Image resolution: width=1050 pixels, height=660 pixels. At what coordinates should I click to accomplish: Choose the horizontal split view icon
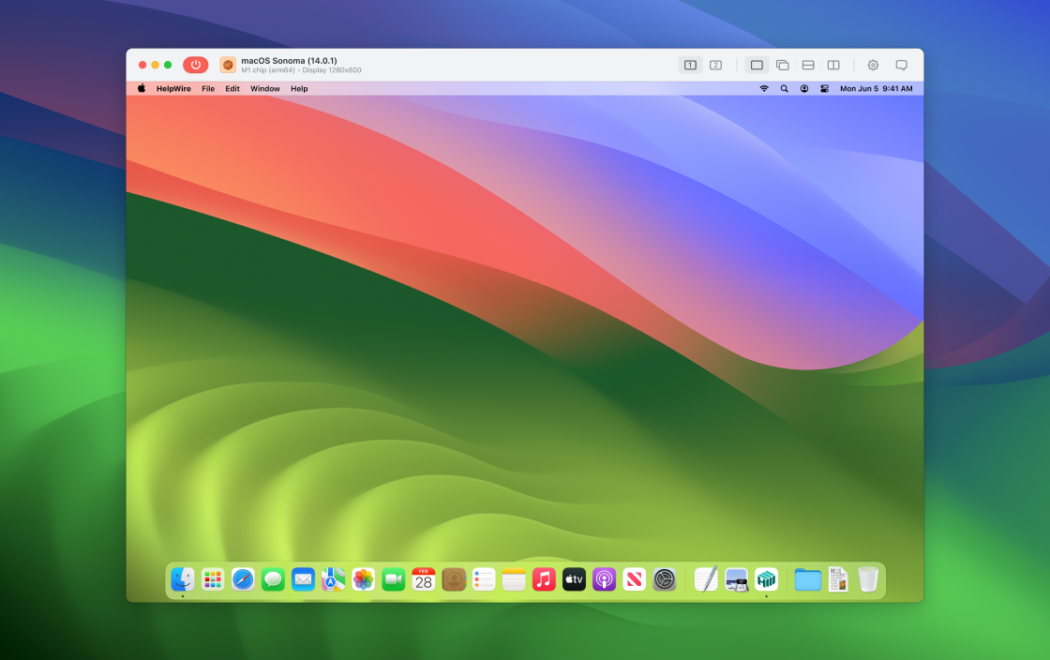click(808, 65)
